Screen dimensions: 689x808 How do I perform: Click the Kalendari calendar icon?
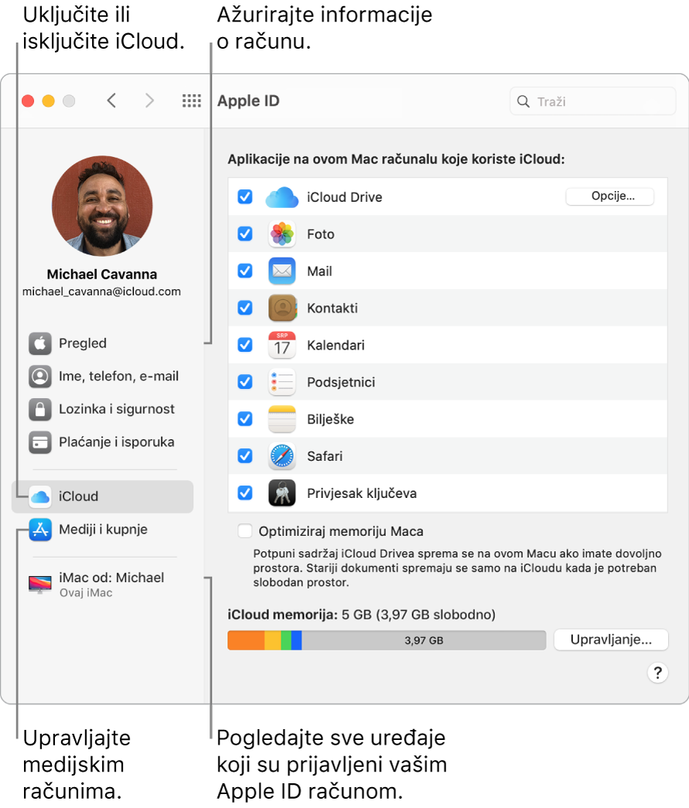281,345
